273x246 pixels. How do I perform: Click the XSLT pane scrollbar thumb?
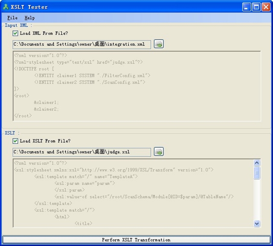[257, 172]
